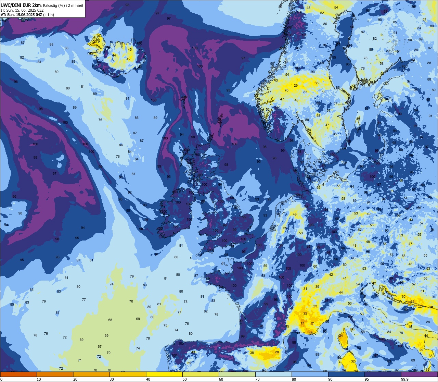Select the '20' tick label on legend scale
This screenshot has width=438, height=382.
coord(75,379)
